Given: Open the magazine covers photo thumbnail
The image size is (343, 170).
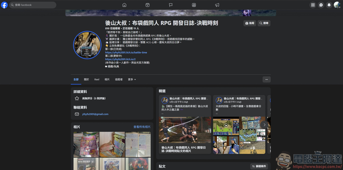Looking at the screenshot, I should pyautogui.click(x=86, y=144).
